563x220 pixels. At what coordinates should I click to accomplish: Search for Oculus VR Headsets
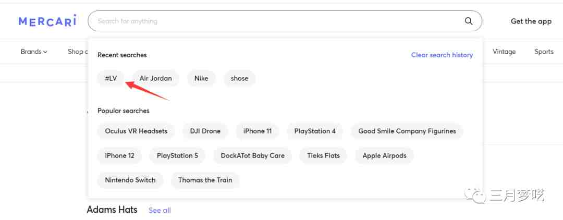pyautogui.click(x=136, y=131)
